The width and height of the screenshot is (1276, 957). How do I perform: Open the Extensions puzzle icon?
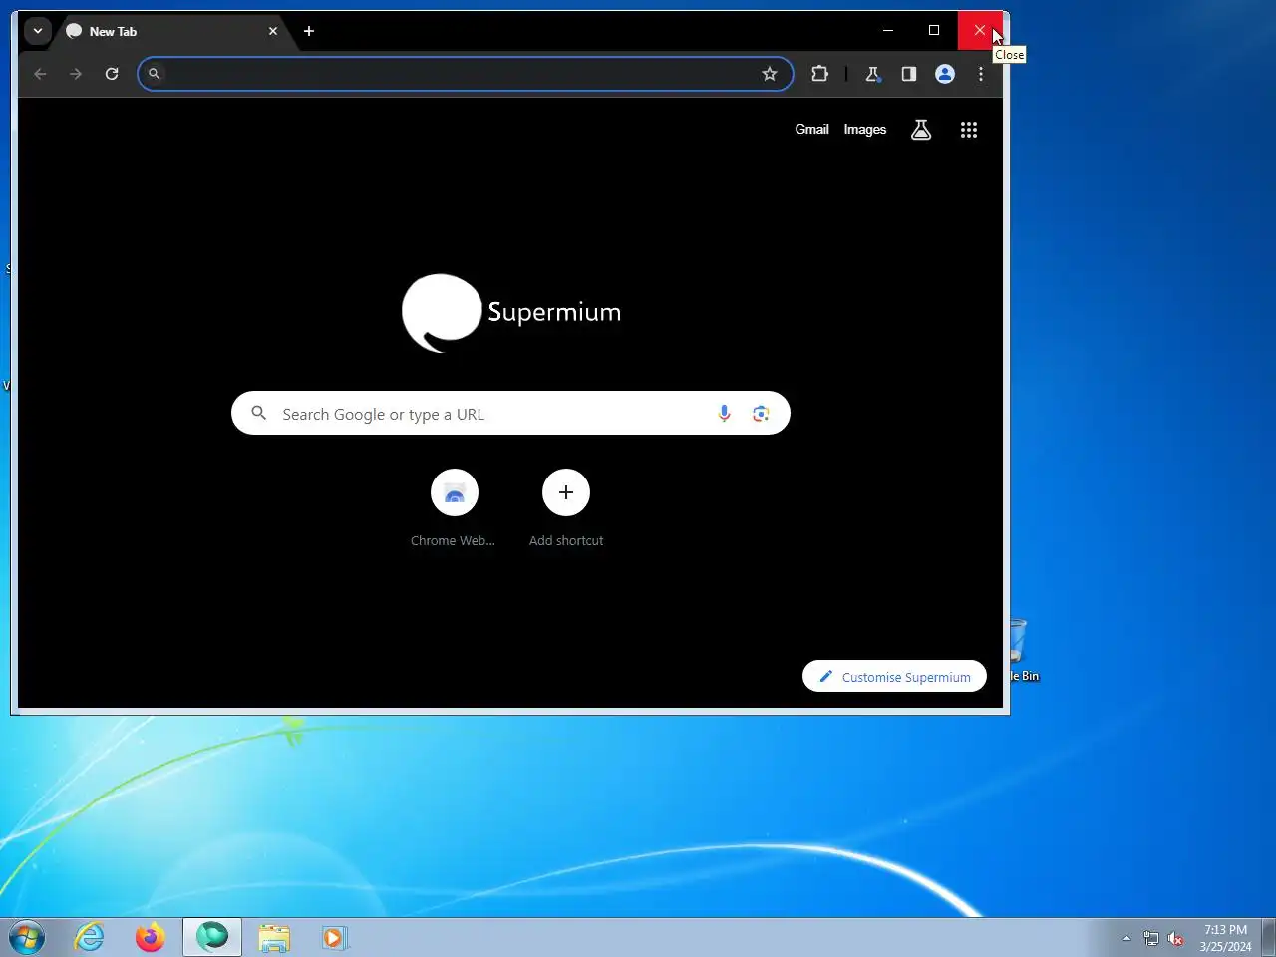[x=820, y=74]
